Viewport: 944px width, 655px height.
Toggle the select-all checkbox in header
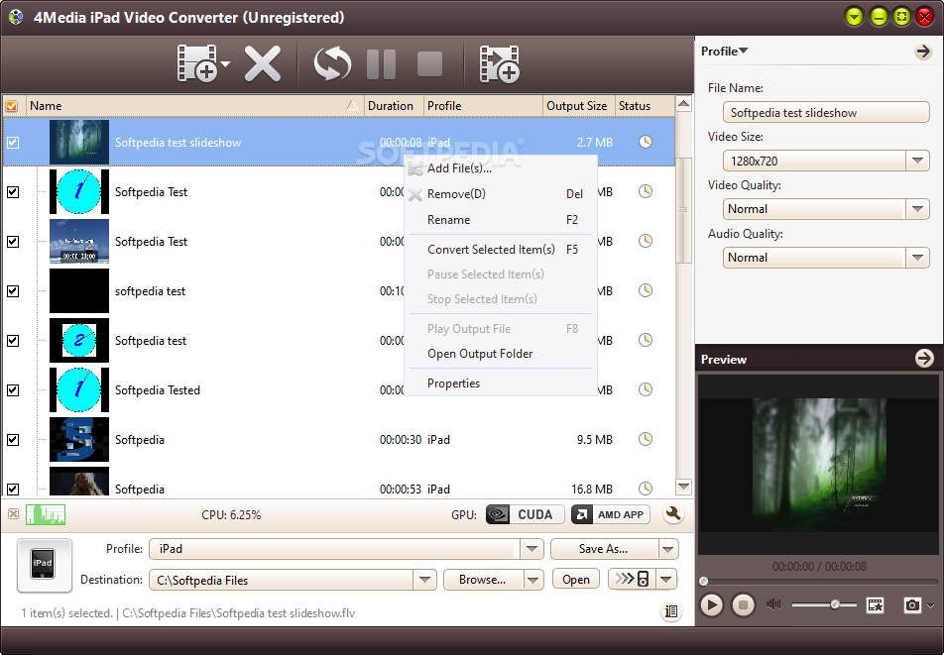point(11,106)
